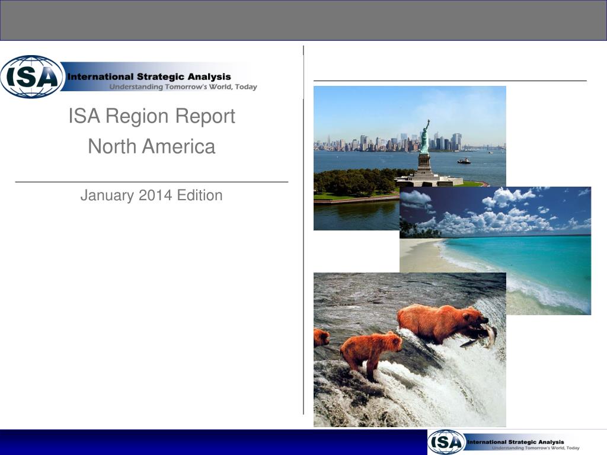Select the 'North America' subtitle text

click(152, 146)
